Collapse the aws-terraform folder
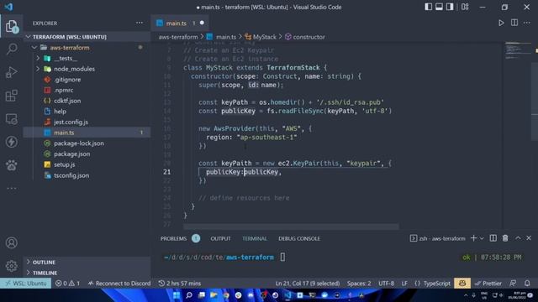 [87, 48]
